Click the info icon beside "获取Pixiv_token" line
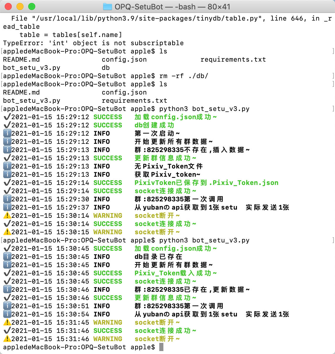This screenshot has width=335, height=354. (6, 174)
